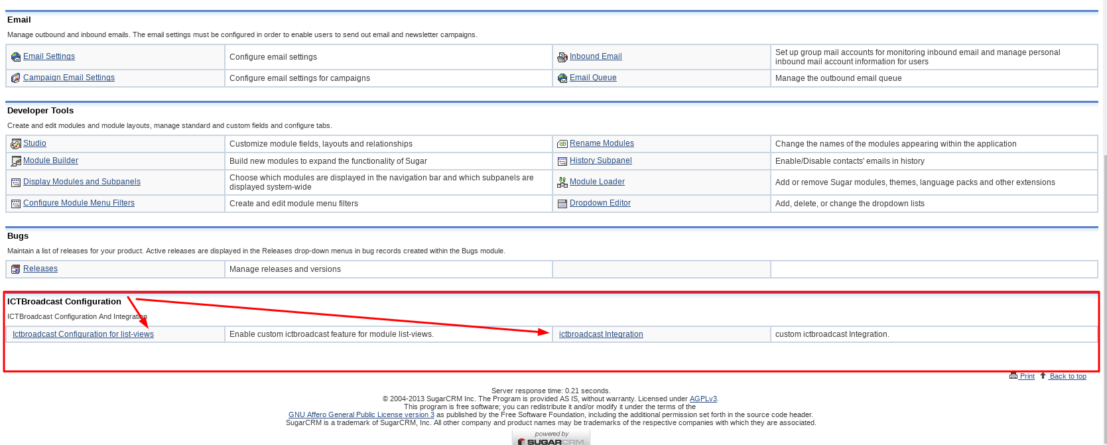Viewport: 1107px width, 445px height.
Task: Click 'Add or remove Sugar modules' description text
Action: click(x=915, y=182)
